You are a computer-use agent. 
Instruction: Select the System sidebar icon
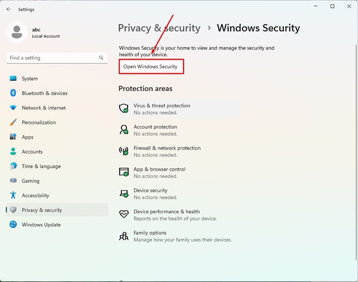click(13, 78)
